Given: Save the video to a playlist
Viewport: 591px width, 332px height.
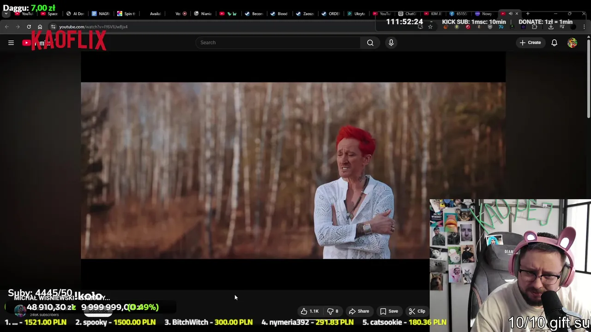Looking at the screenshot, I should [389, 311].
